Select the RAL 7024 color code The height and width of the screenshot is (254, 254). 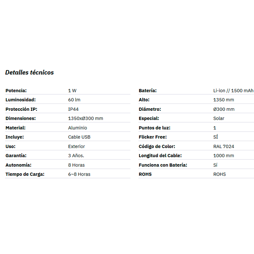pyautogui.click(x=224, y=146)
